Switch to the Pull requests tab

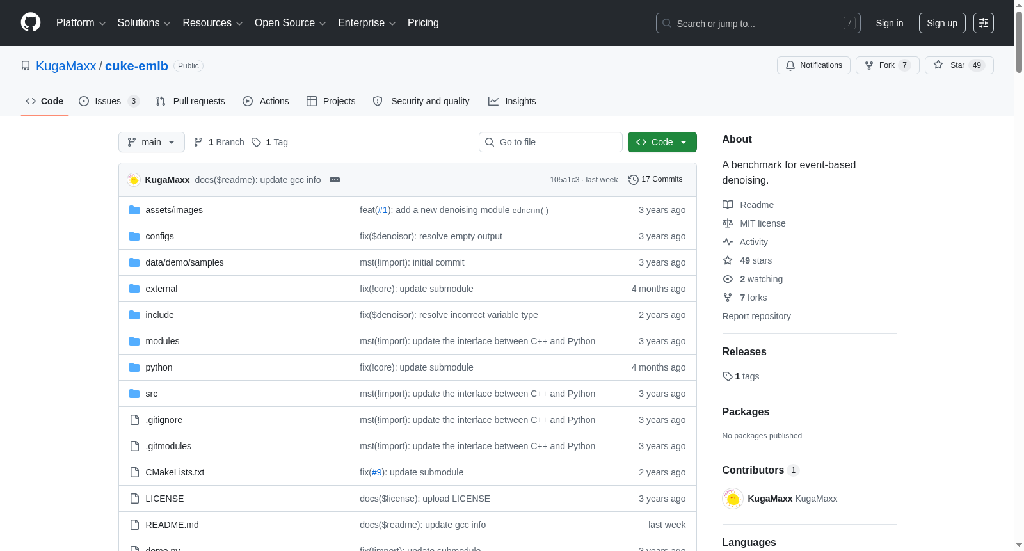point(191,101)
